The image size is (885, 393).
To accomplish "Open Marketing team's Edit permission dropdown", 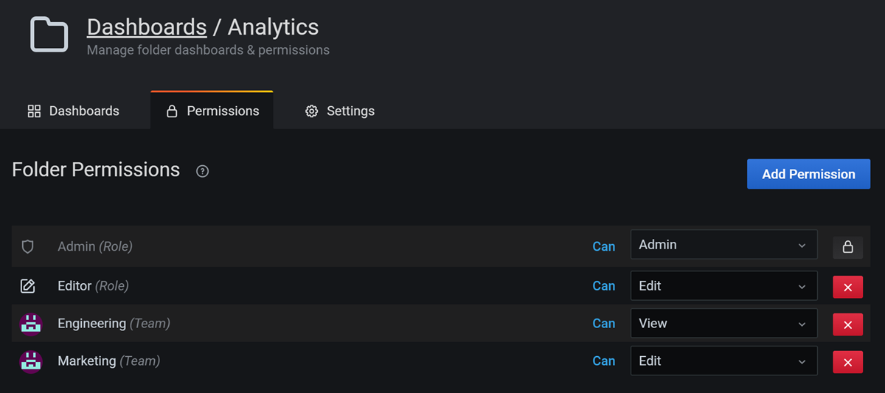I will pos(723,361).
